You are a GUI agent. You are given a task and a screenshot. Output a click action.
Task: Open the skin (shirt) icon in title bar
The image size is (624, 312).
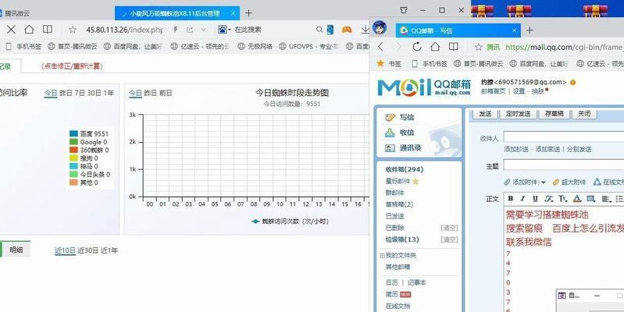click(x=404, y=10)
